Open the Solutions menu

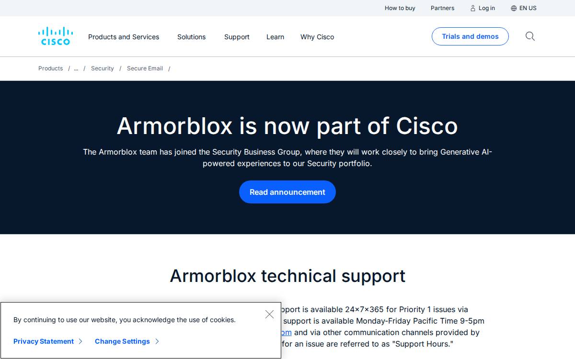click(x=191, y=37)
